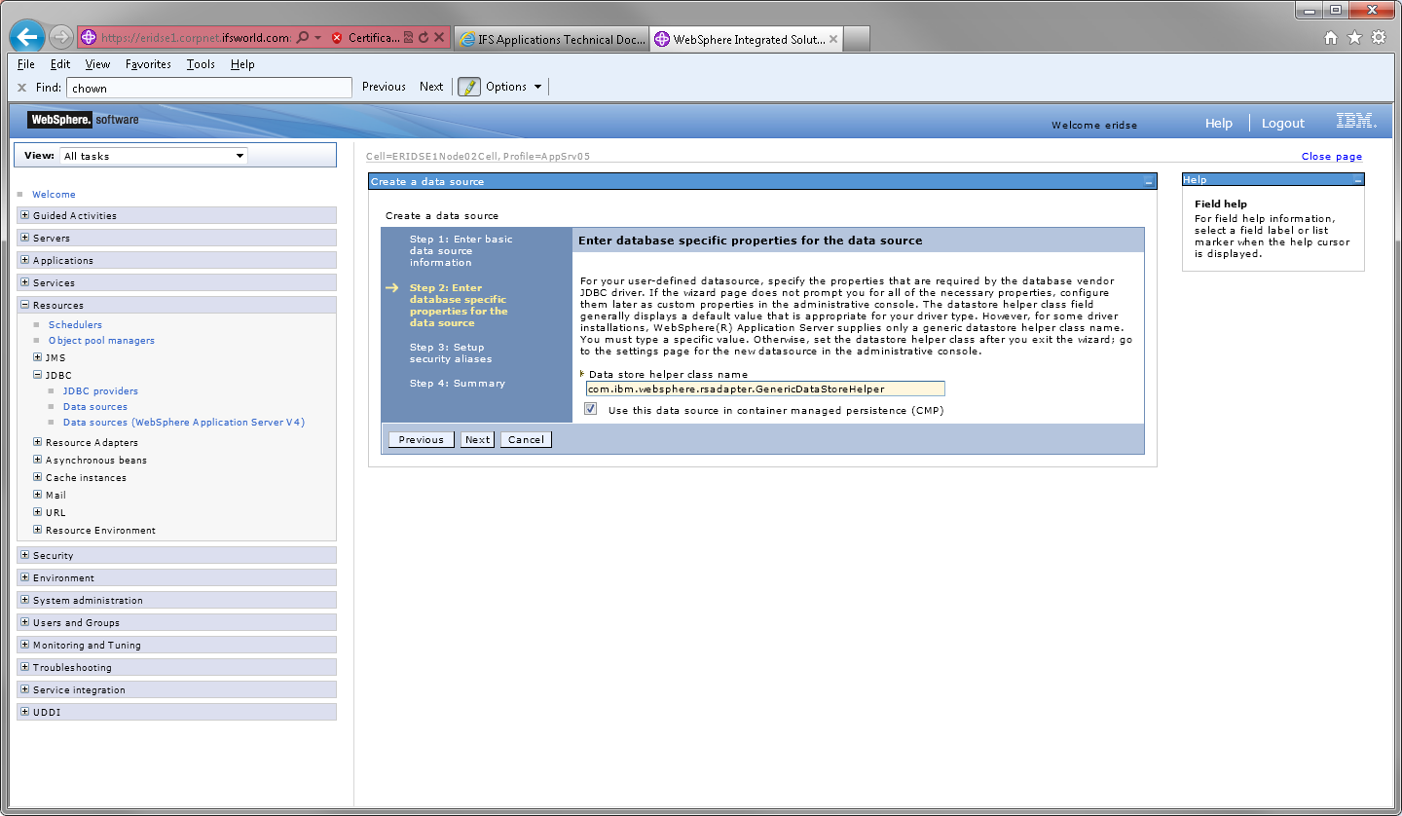Open the Favorites menu
Viewport: 1402px width, 816px height.
pos(148,64)
